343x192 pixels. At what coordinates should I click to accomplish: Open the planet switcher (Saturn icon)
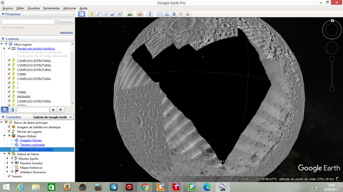click(140, 14)
